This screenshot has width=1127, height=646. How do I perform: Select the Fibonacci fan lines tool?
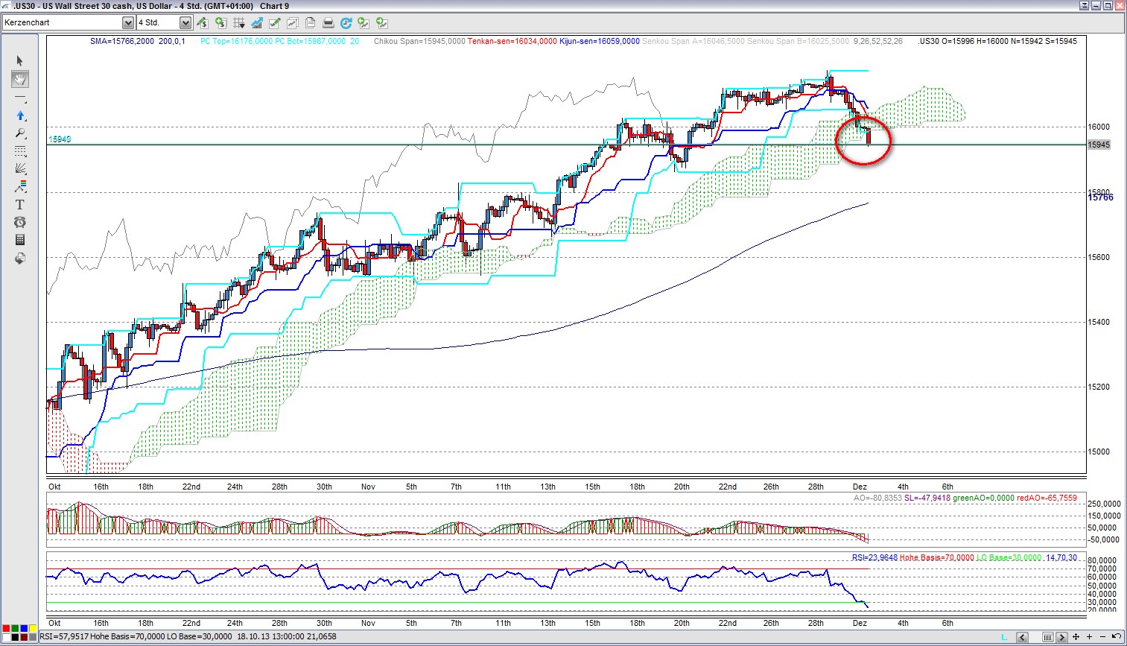tap(20, 169)
